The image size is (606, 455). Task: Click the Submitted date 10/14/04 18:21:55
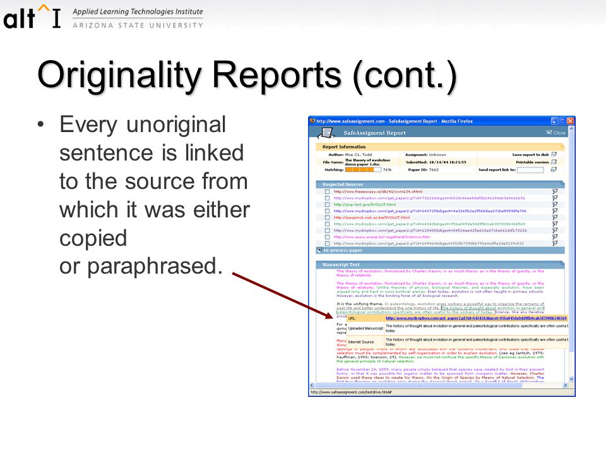point(448,162)
